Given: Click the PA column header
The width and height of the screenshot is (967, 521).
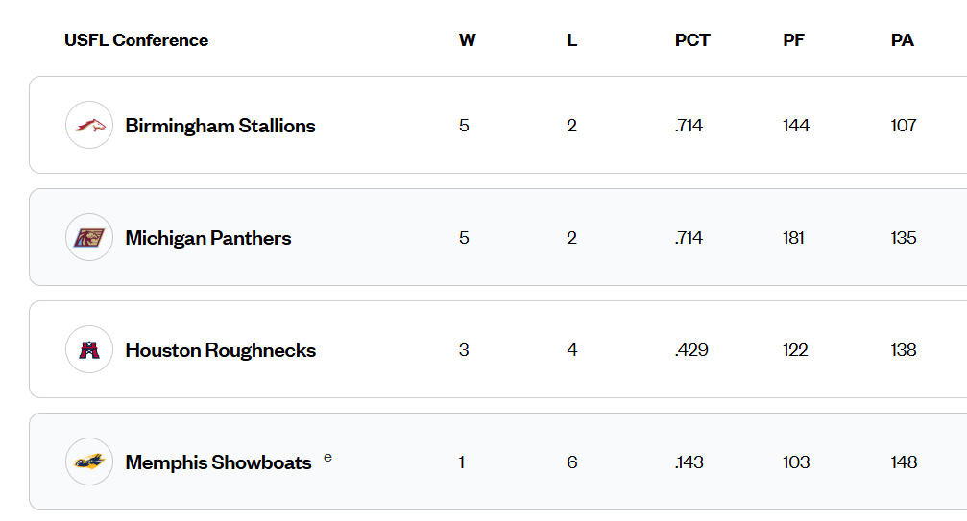Looking at the screenshot, I should (903, 40).
